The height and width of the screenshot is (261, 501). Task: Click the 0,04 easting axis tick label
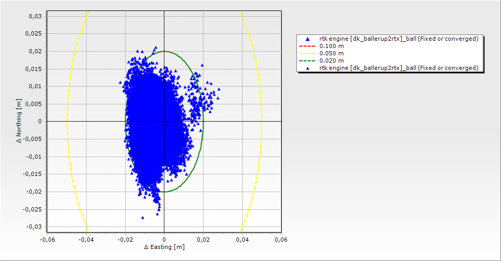pyautogui.click(x=242, y=240)
